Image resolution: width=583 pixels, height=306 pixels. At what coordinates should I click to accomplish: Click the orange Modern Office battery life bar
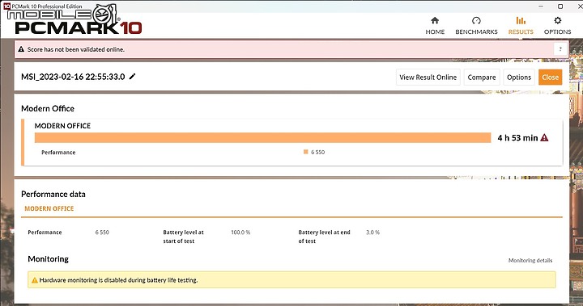262,137
